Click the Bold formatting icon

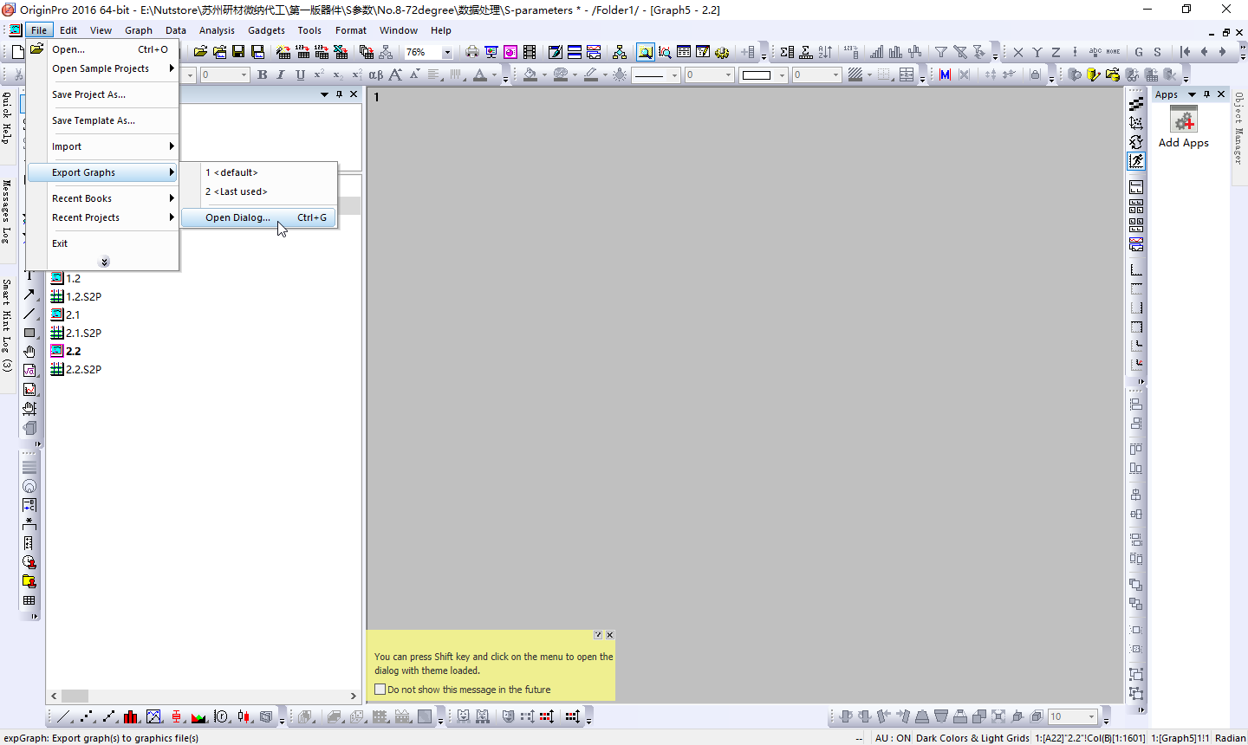(262, 75)
